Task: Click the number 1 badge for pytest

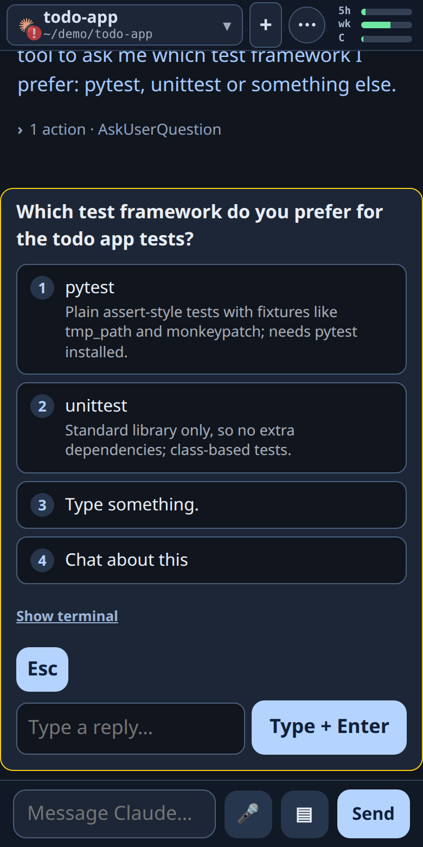Action: pos(42,288)
